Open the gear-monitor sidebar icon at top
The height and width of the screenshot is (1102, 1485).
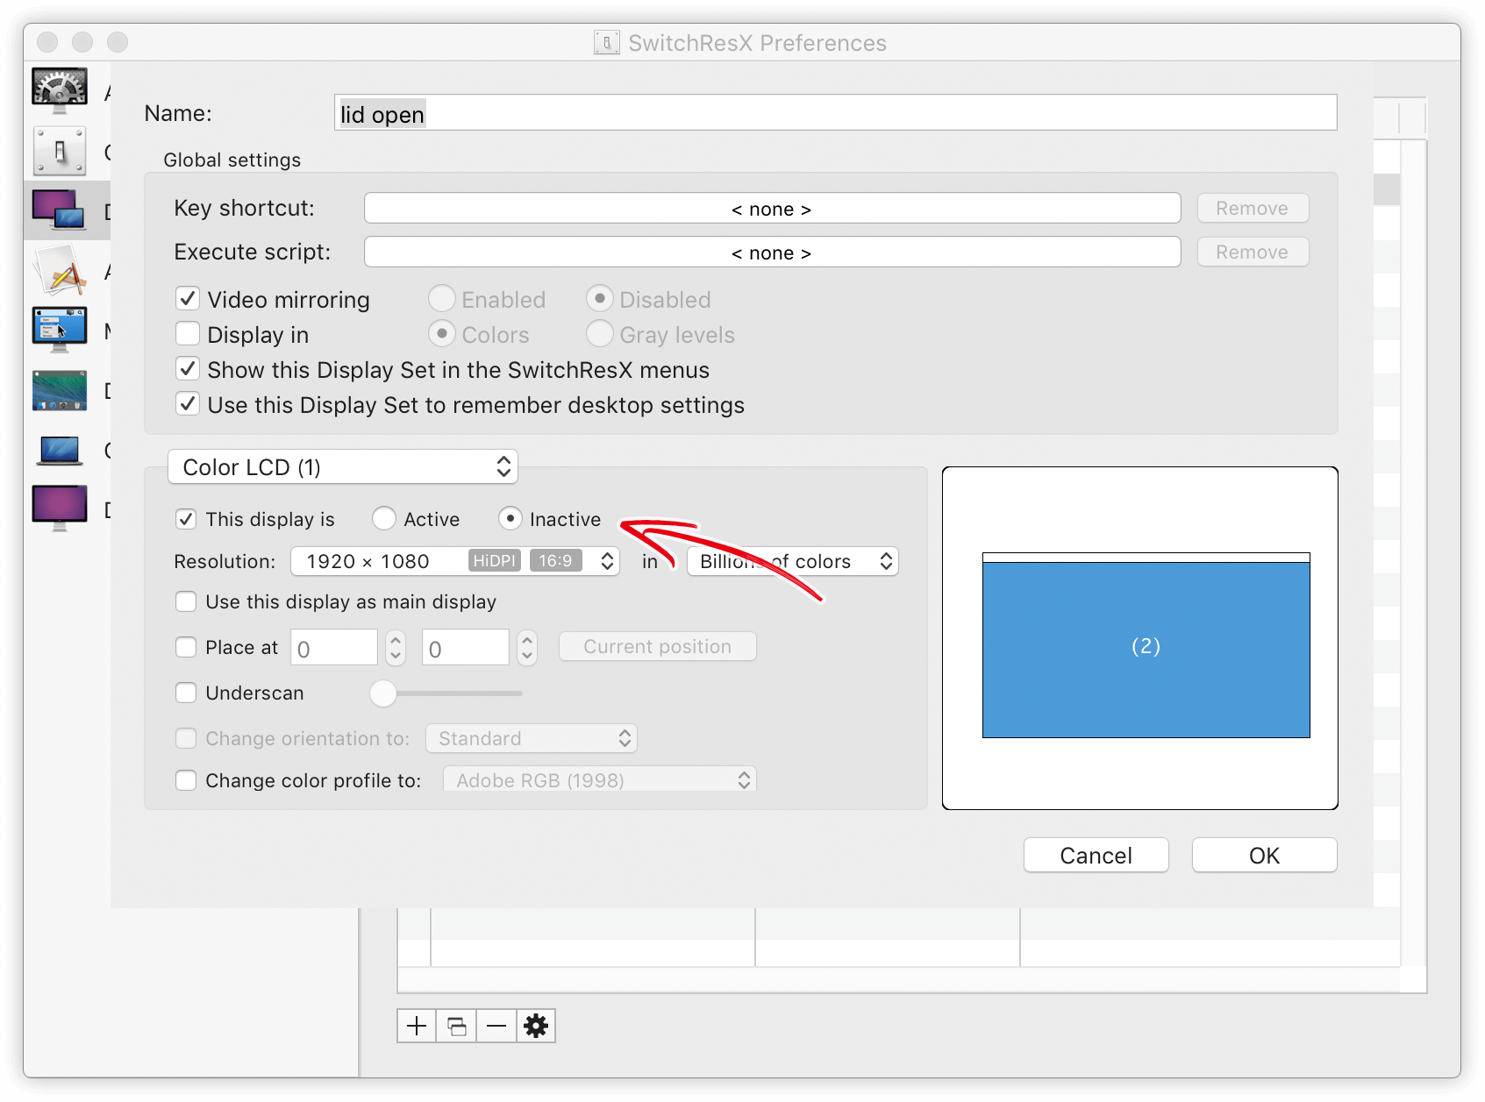coord(60,89)
